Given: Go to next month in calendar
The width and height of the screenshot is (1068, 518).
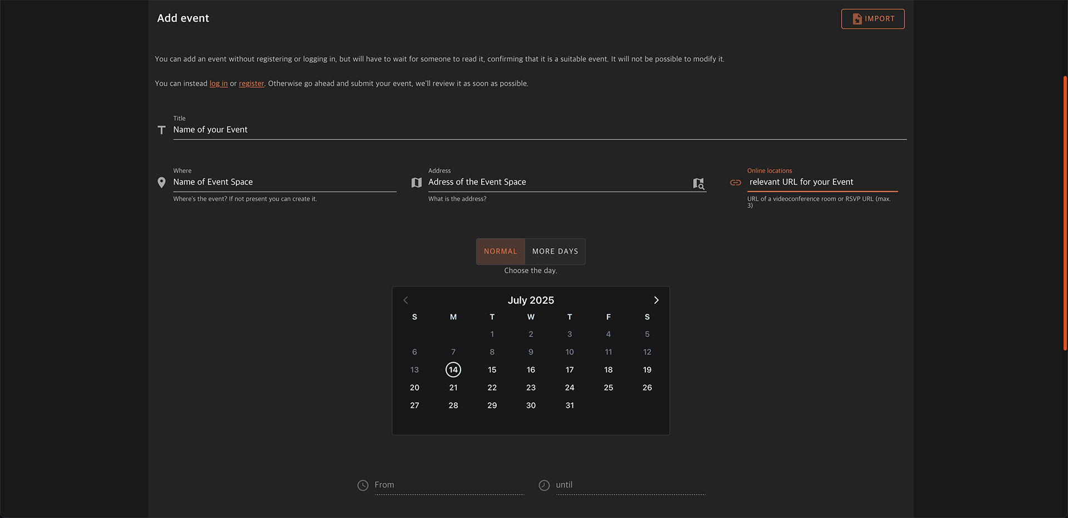Looking at the screenshot, I should 656,300.
